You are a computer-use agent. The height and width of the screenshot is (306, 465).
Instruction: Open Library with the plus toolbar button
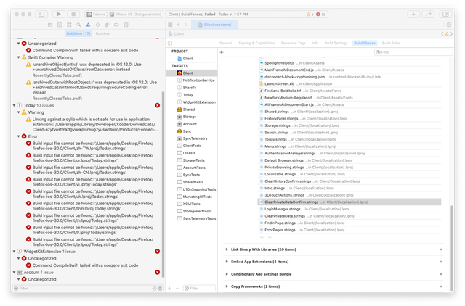tap(413, 14)
